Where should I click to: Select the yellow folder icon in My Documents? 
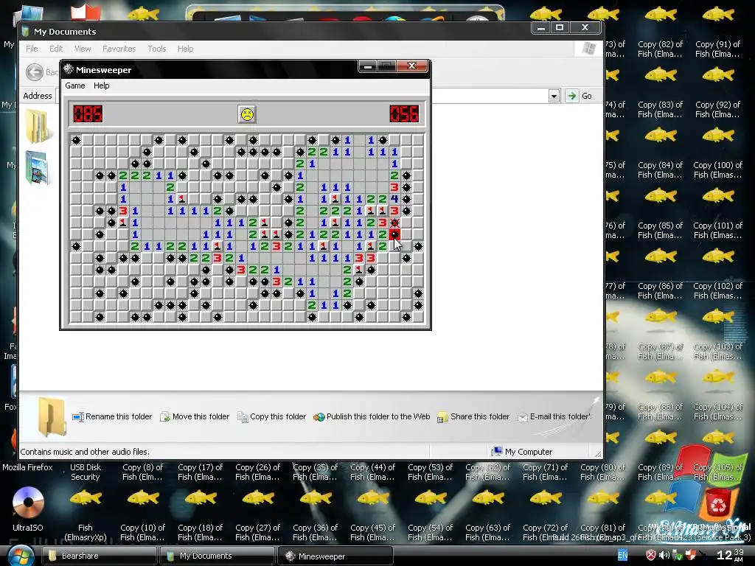(x=38, y=126)
